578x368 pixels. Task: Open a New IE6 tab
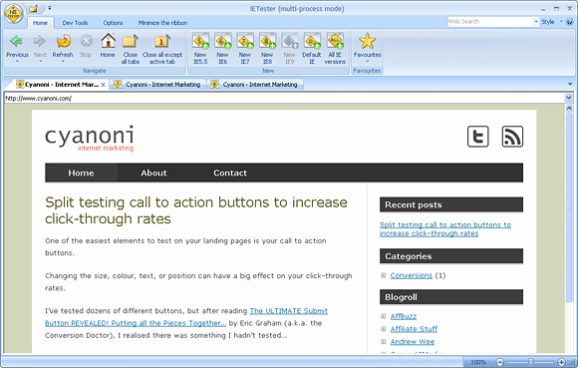click(223, 41)
